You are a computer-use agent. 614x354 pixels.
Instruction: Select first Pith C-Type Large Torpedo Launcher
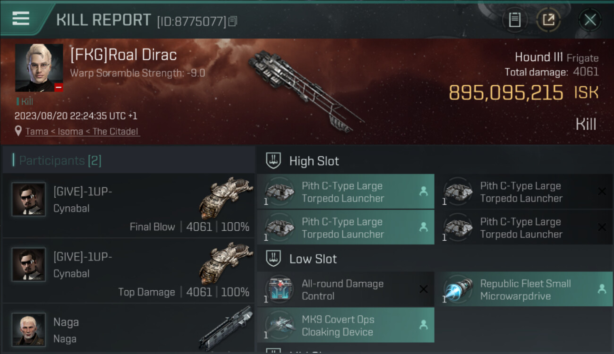346,192
